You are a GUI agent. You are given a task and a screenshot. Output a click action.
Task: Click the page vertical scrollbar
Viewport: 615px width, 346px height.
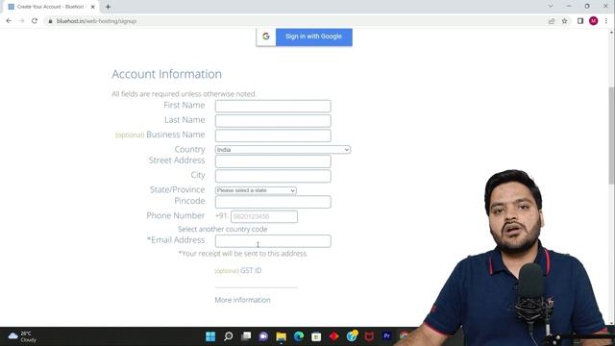611,136
